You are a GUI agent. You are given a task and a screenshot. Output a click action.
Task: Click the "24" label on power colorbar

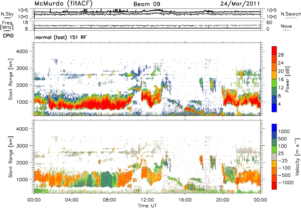pyautogui.click(x=281, y=63)
